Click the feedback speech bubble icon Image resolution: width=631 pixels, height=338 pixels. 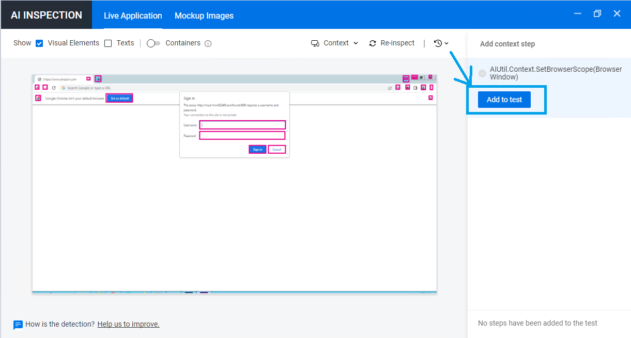[x=18, y=324]
